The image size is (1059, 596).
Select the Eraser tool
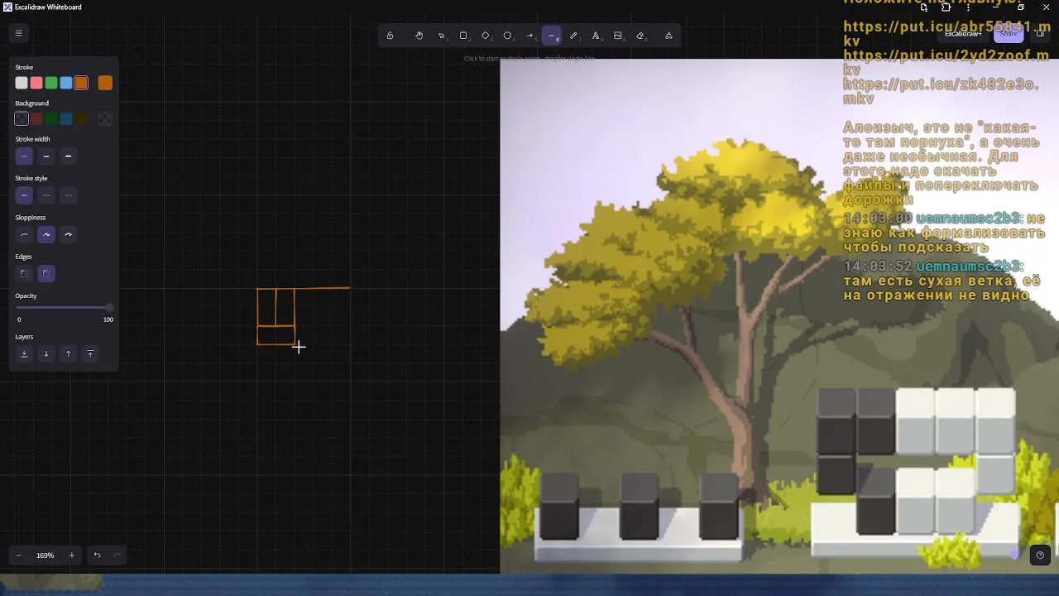pos(640,36)
